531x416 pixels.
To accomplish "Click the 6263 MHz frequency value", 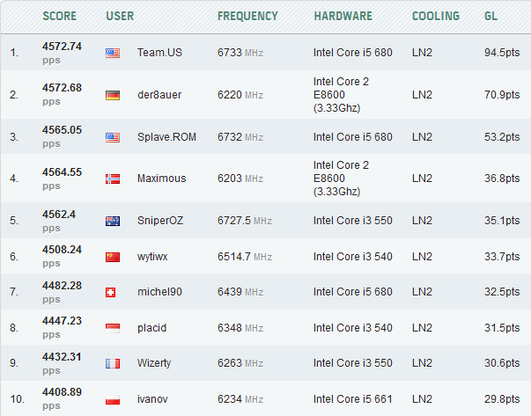I will [x=240, y=363].
